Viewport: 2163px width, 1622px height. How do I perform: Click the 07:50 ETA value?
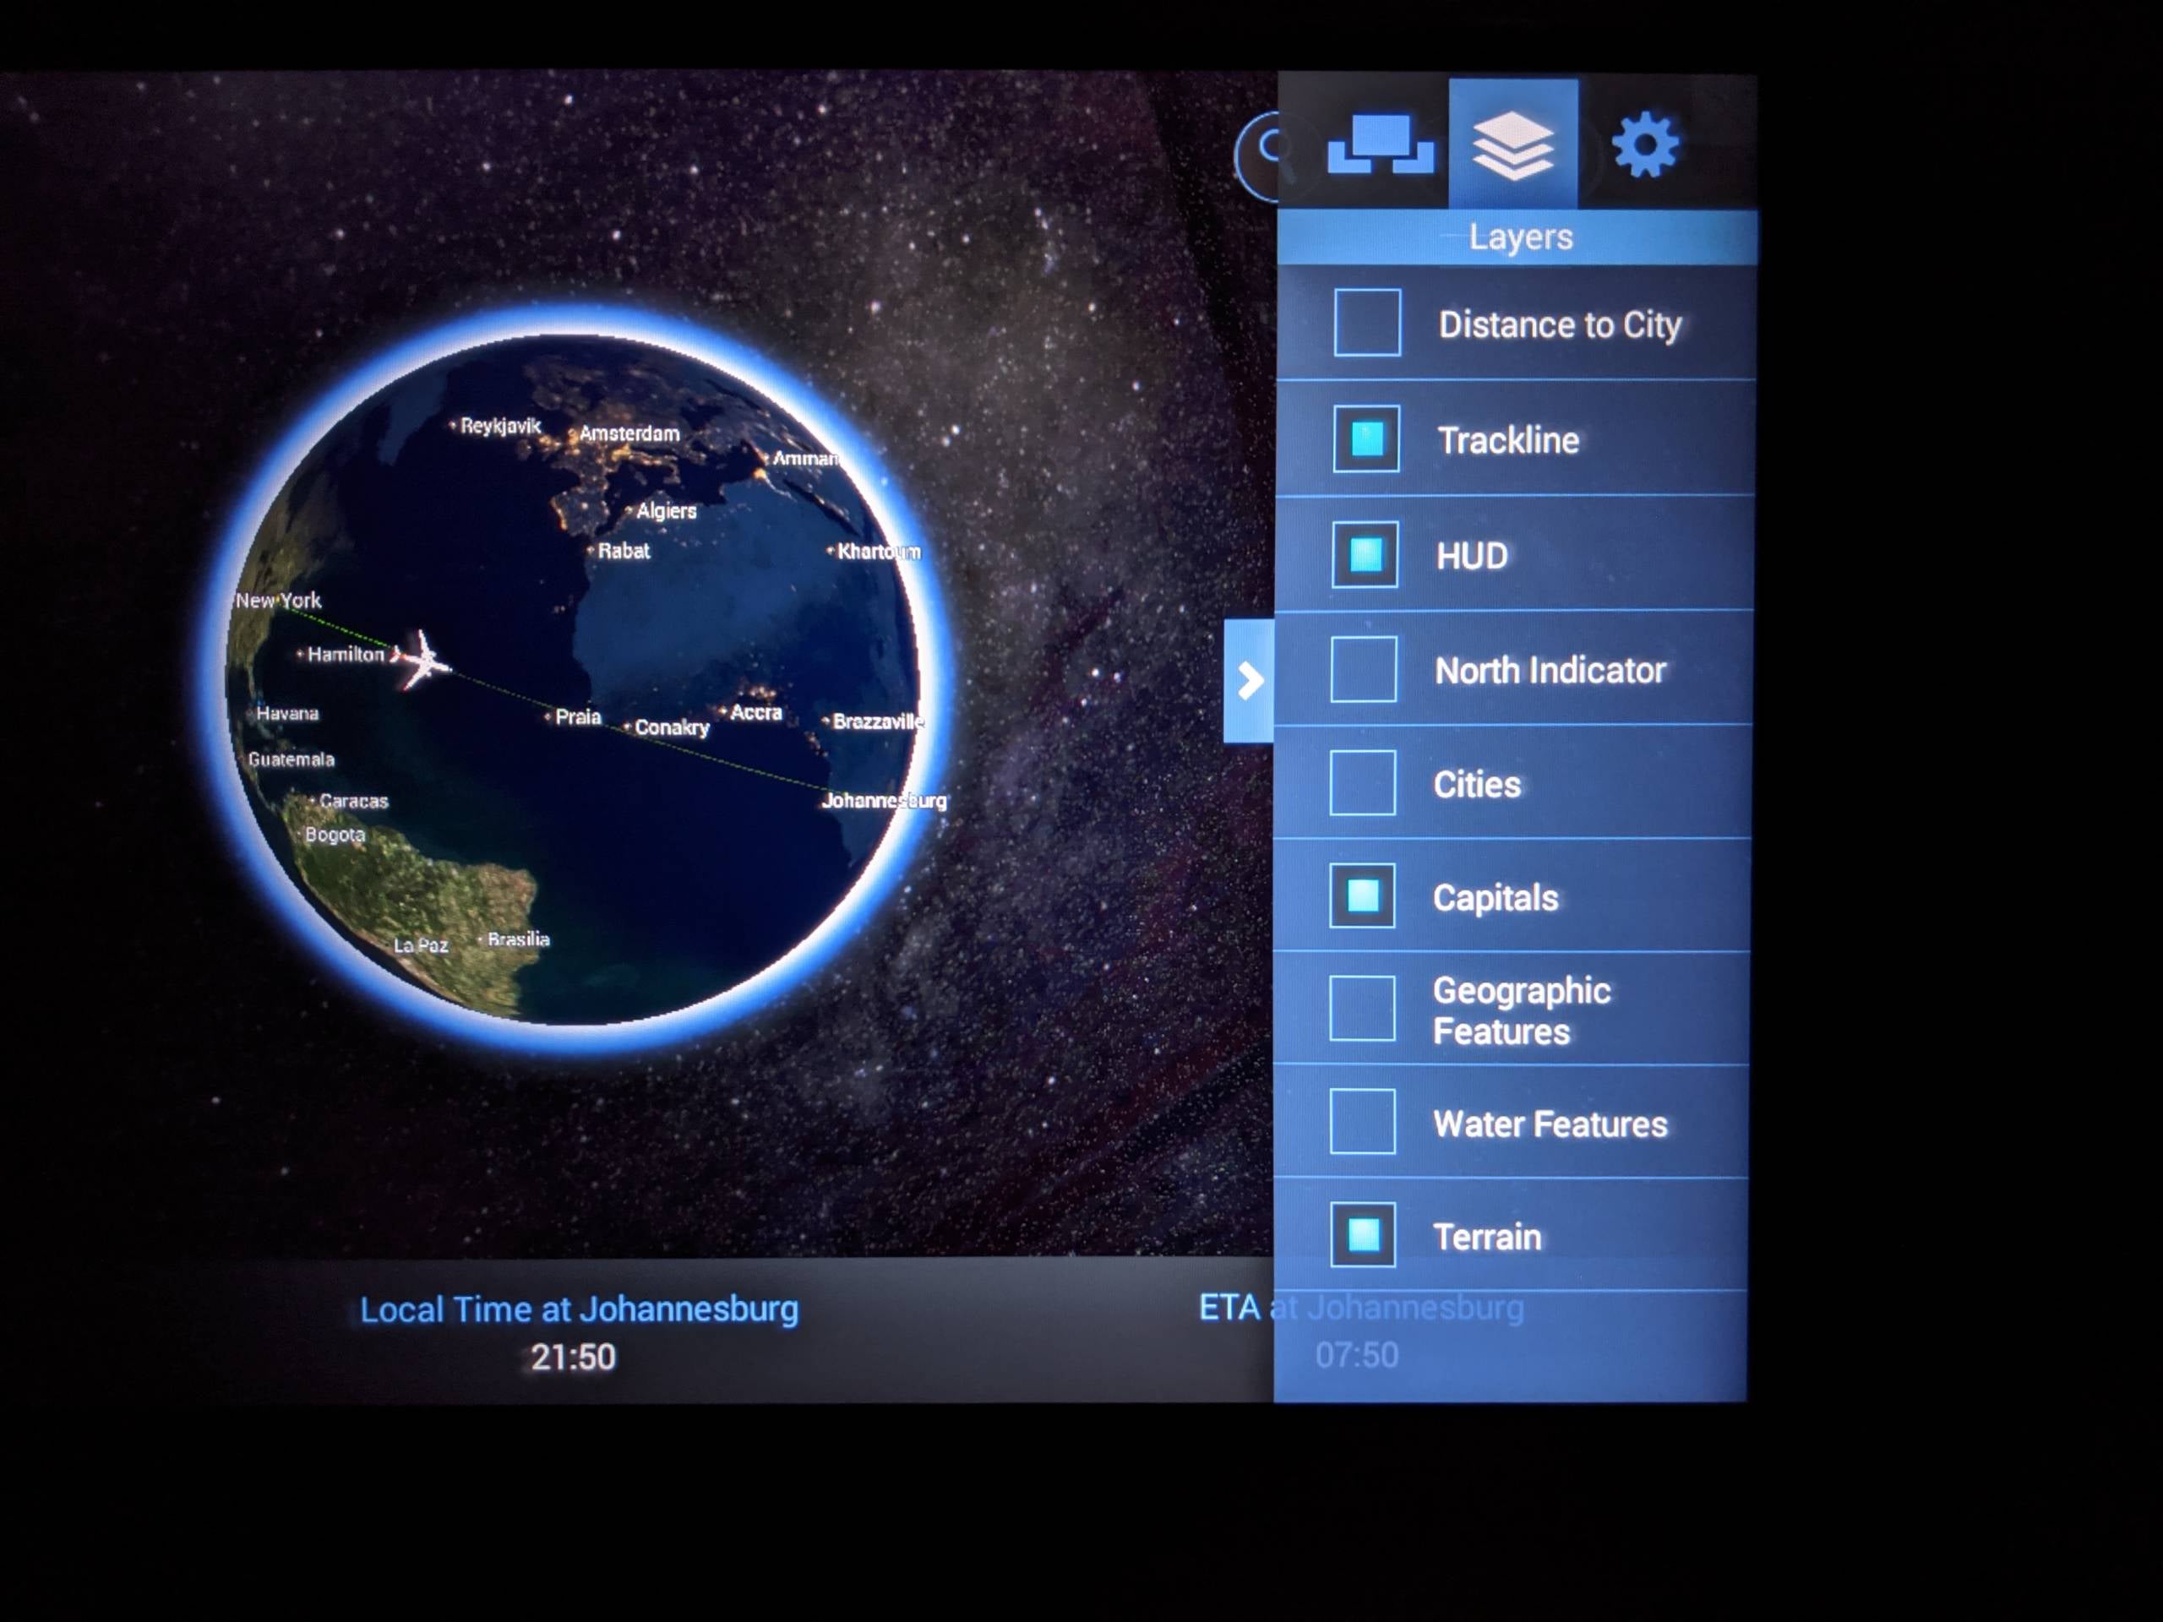point(1356,1355)
